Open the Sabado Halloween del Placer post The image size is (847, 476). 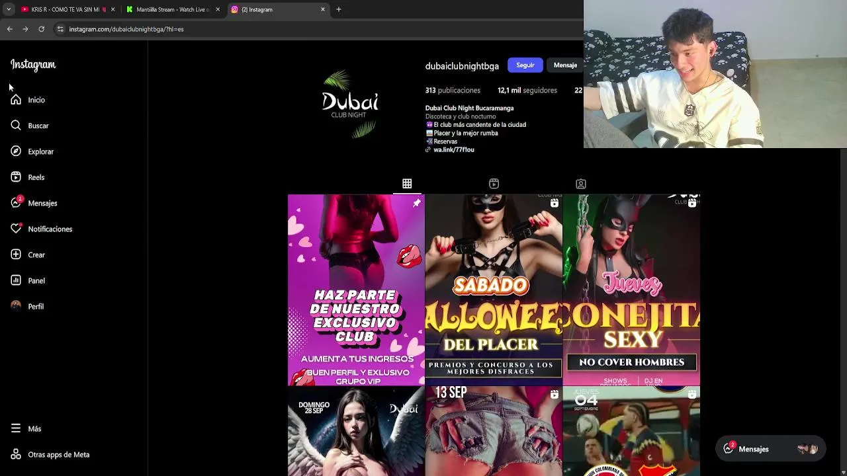(494, 290)
